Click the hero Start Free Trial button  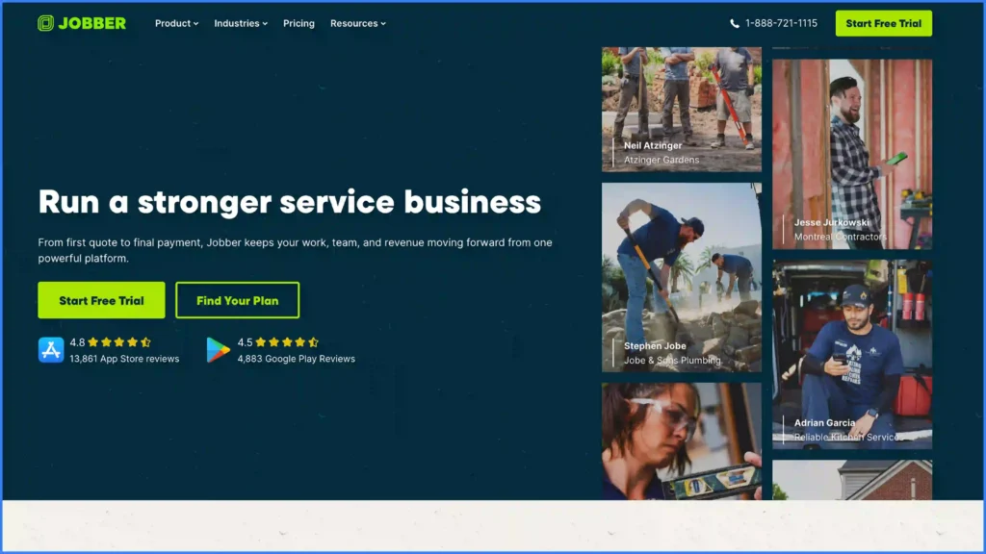(x=101, y=300)
